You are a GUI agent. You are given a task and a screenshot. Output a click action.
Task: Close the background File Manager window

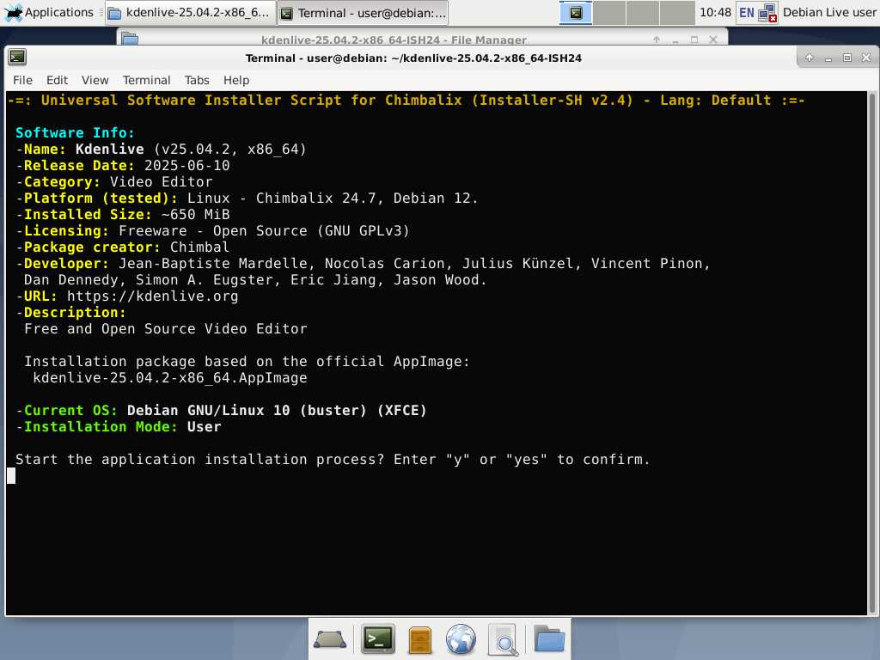[713, 40]
